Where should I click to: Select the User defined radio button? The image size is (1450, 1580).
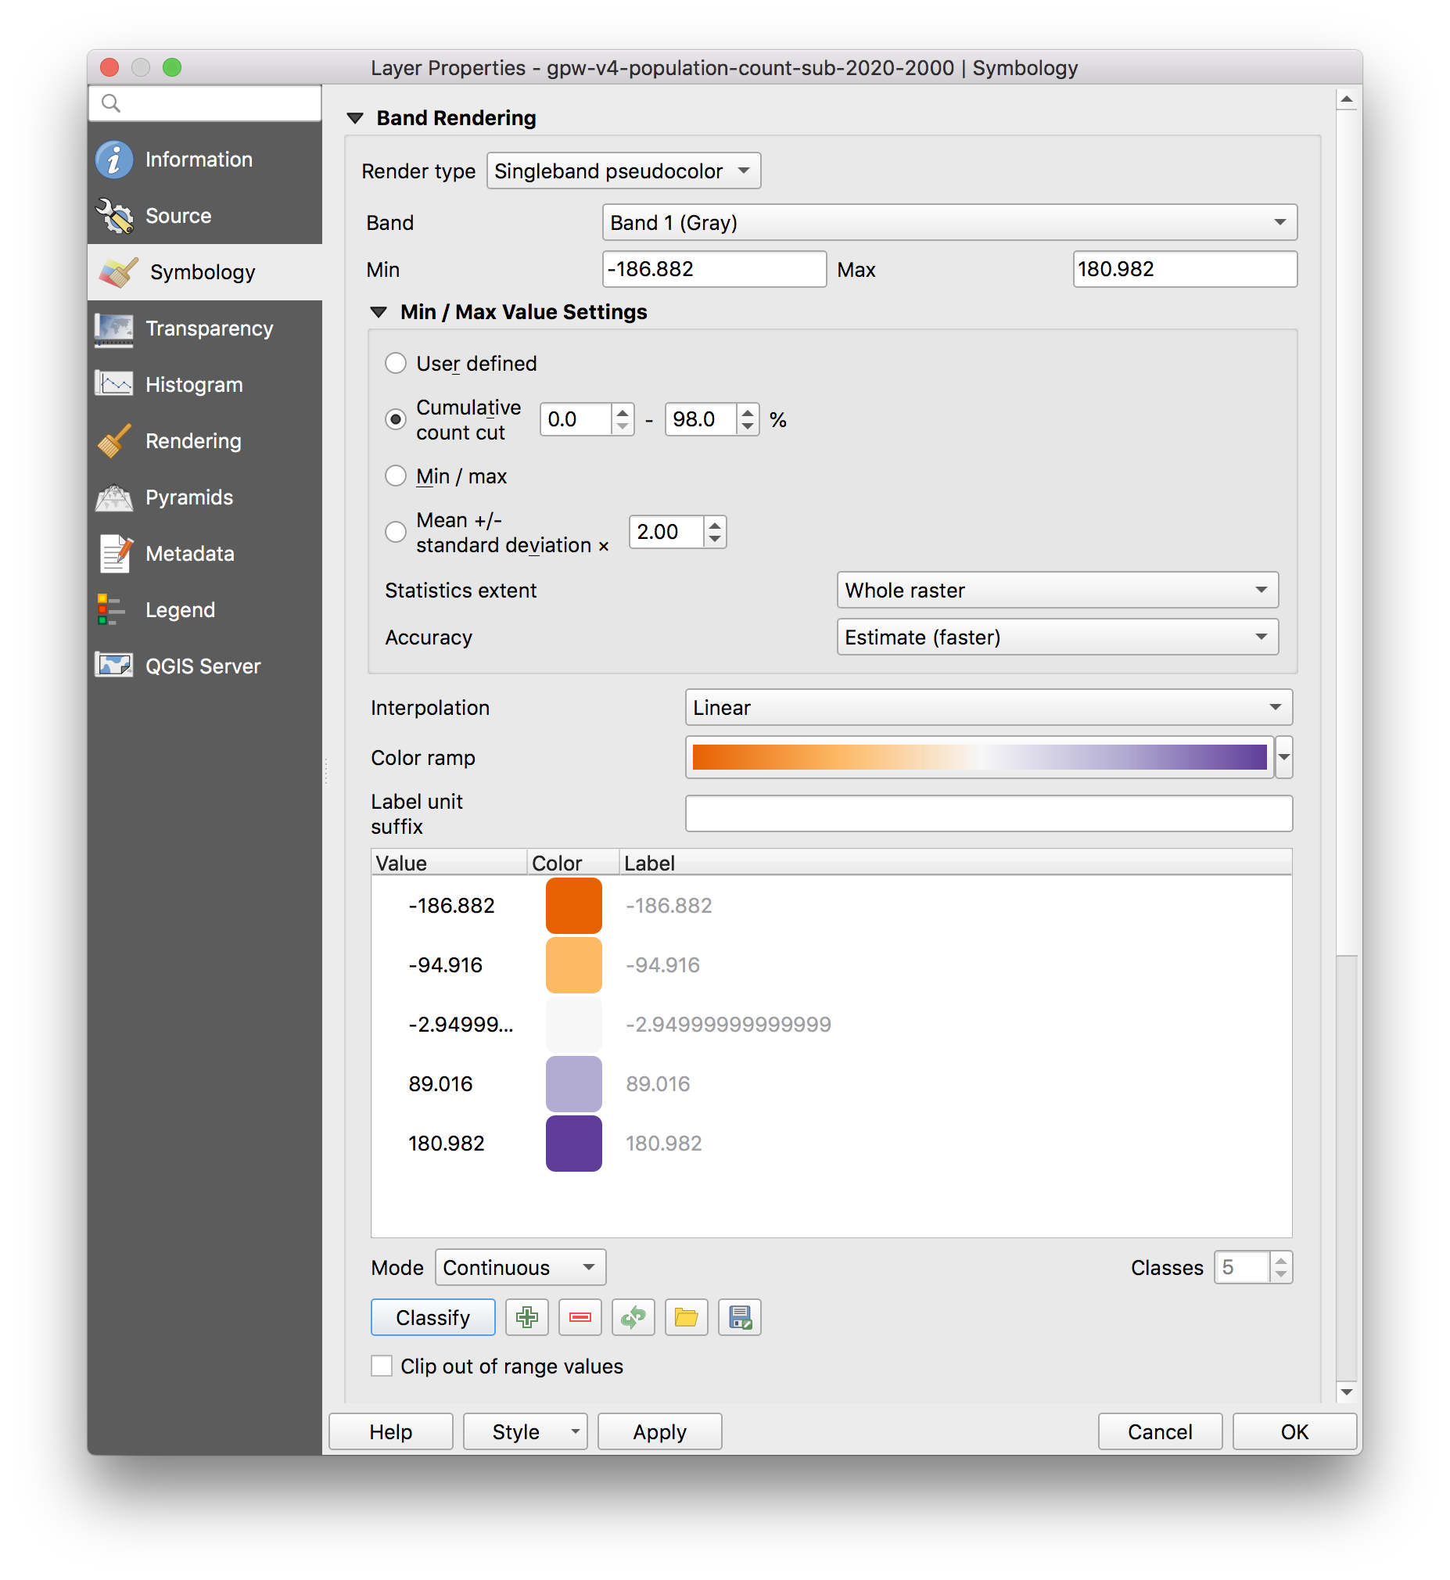(x=396, y=363)
